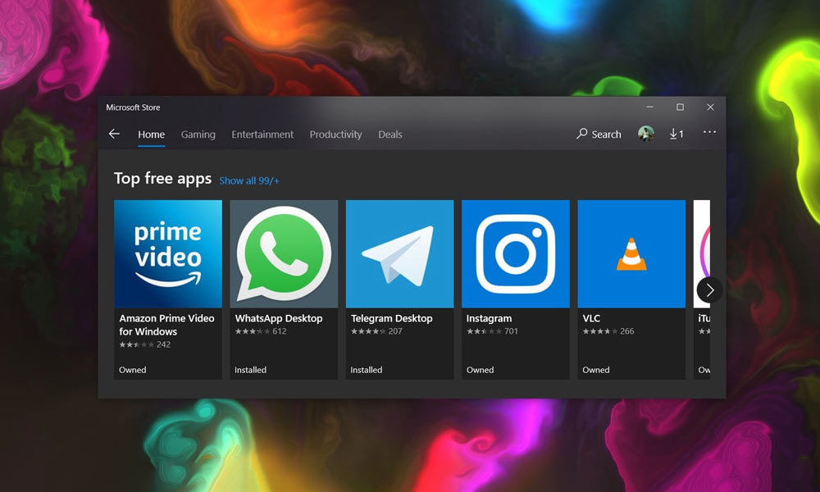Viewport: 820px width, 492px height.
Task: Click Installed status under Telegram Desktop
Action: pos(366,370)
